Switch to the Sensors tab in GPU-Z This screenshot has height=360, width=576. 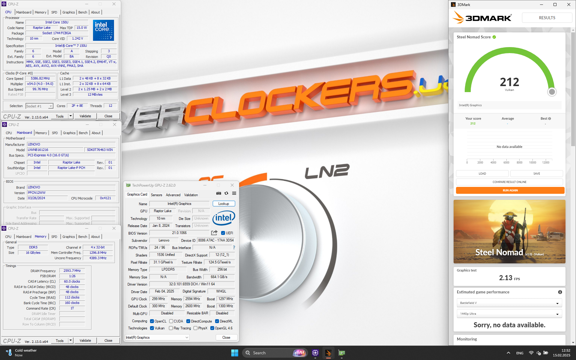[x=156, y=195]
